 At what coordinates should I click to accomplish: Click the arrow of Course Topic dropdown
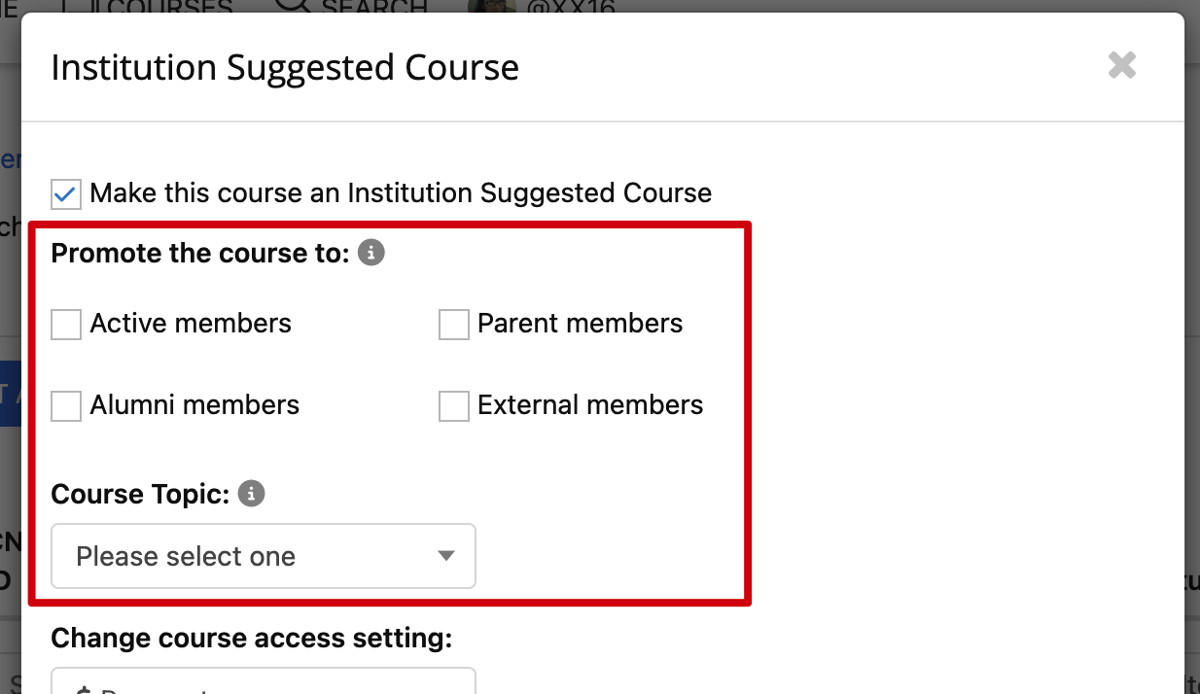[446, 556]
